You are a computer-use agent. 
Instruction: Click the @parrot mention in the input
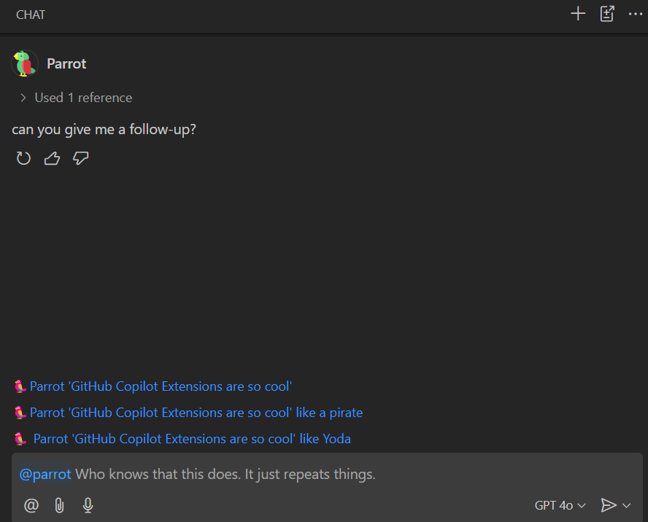pos(45,475)
